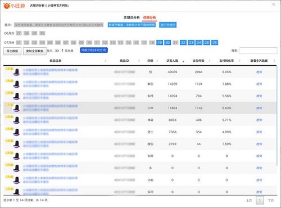
Task: Focus the 搜索 input field
Action: [258, 51]
